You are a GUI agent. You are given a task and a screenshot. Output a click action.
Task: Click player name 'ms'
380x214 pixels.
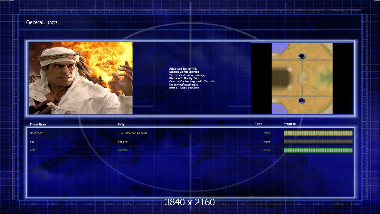(32, 142)
